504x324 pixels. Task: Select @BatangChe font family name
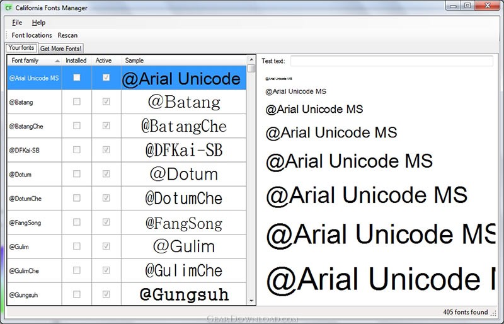pos(26,127)
